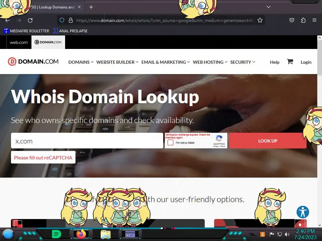322x241 pixels.
Task: Open the volume speaker icon
Action: point(287,234)
